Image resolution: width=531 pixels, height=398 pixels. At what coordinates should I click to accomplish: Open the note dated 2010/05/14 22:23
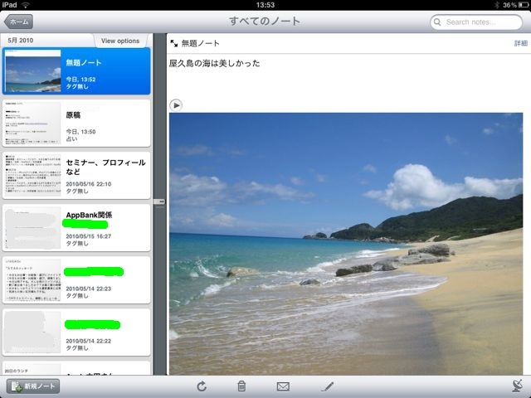pos(76,280)
